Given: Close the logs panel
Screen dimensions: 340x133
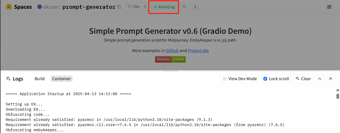Looking at the screenshot, I should tap(330, 79).
